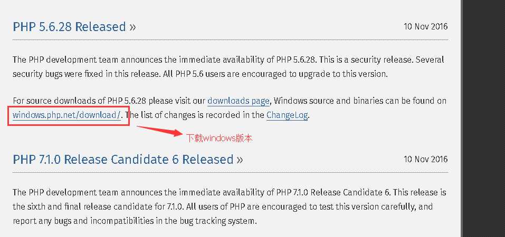The height and width of the screenshot is (237, 505).
Task: Click the red 下载windows版本 annotation text
Action: 220,139
